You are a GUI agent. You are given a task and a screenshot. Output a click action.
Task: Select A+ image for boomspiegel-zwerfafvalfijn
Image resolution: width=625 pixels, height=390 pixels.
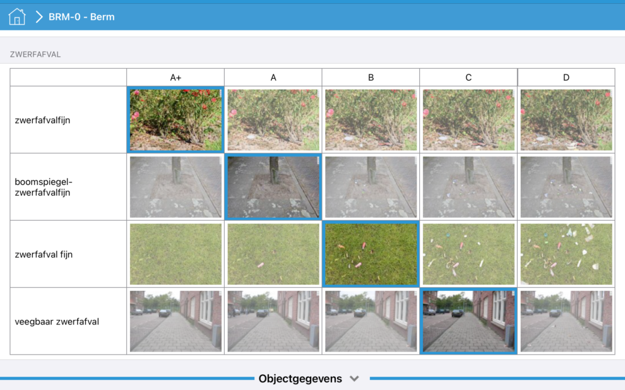[x=176, y=187]
